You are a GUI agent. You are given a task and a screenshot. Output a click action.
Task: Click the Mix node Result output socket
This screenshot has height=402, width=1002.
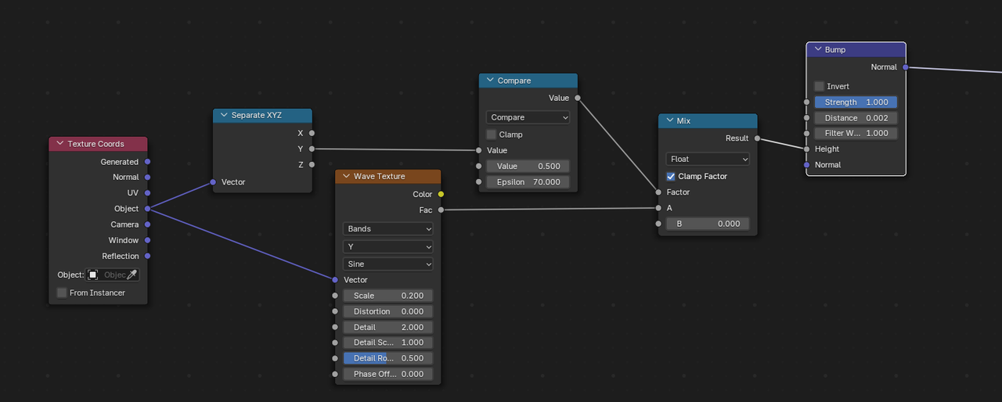757,138
